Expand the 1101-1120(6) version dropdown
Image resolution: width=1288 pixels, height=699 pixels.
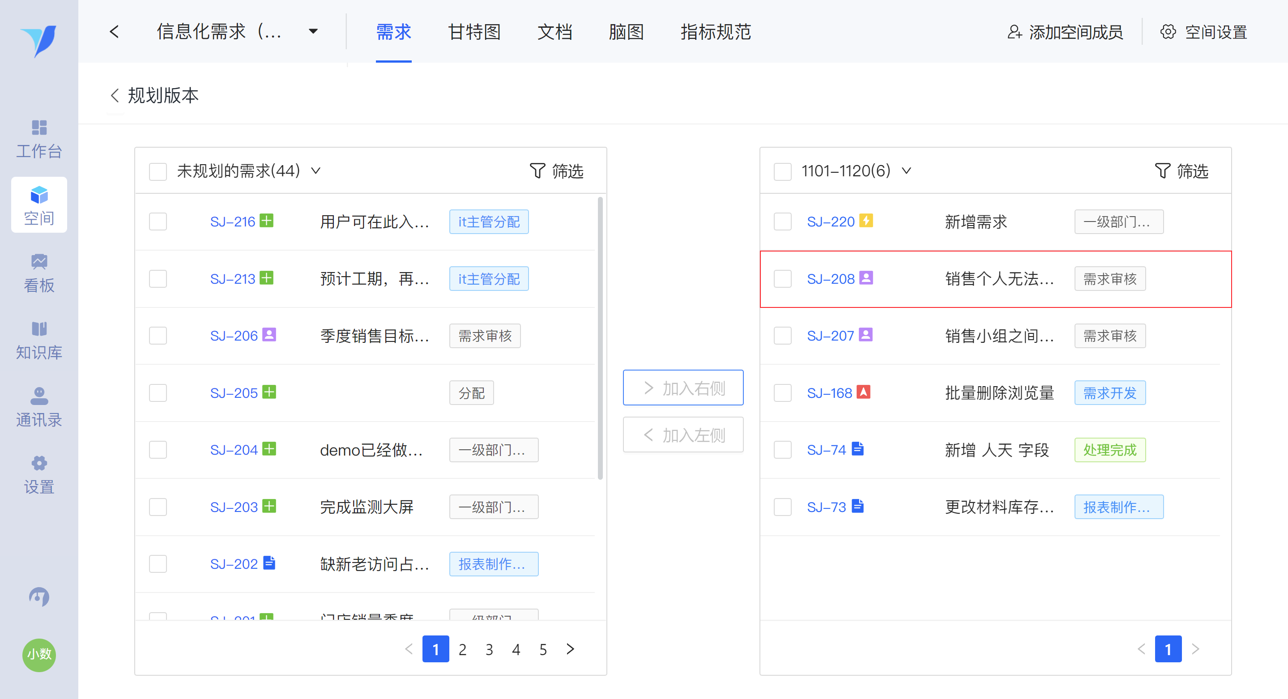coord(906,171)
